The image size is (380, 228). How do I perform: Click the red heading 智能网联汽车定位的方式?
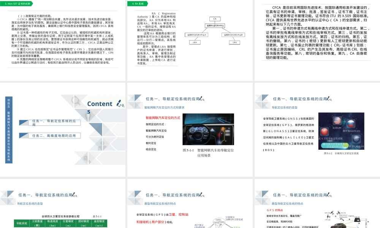[163, 118]
